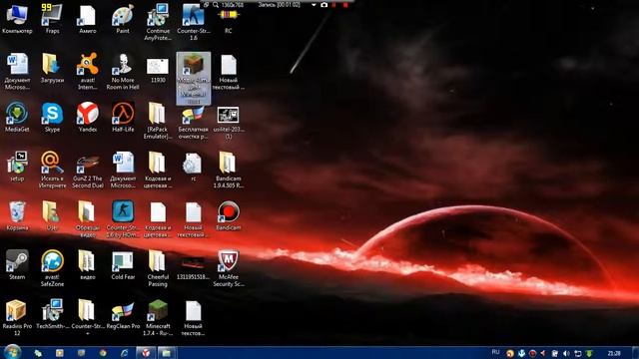Switch the RU input language indicator
The width and height of the screenshot is (639, 359).
tap(495, 352)
